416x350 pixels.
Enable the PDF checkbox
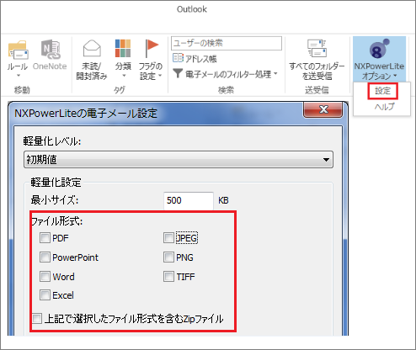pos(45,238)
